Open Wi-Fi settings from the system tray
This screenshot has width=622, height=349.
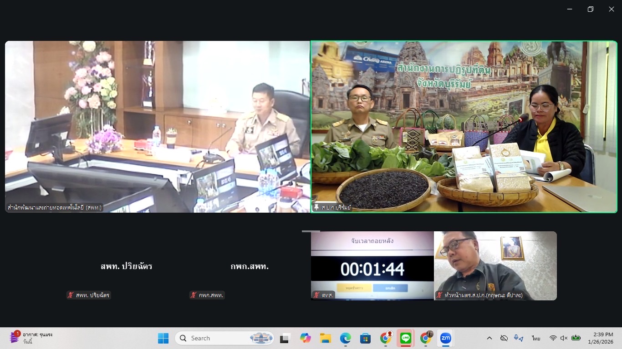[553, 338]
